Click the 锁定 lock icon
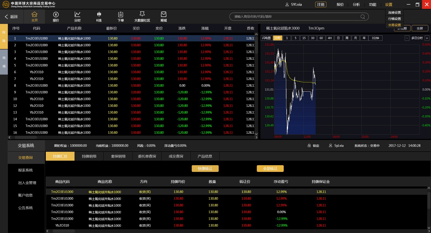431x233 pixels. pos(309,146)
